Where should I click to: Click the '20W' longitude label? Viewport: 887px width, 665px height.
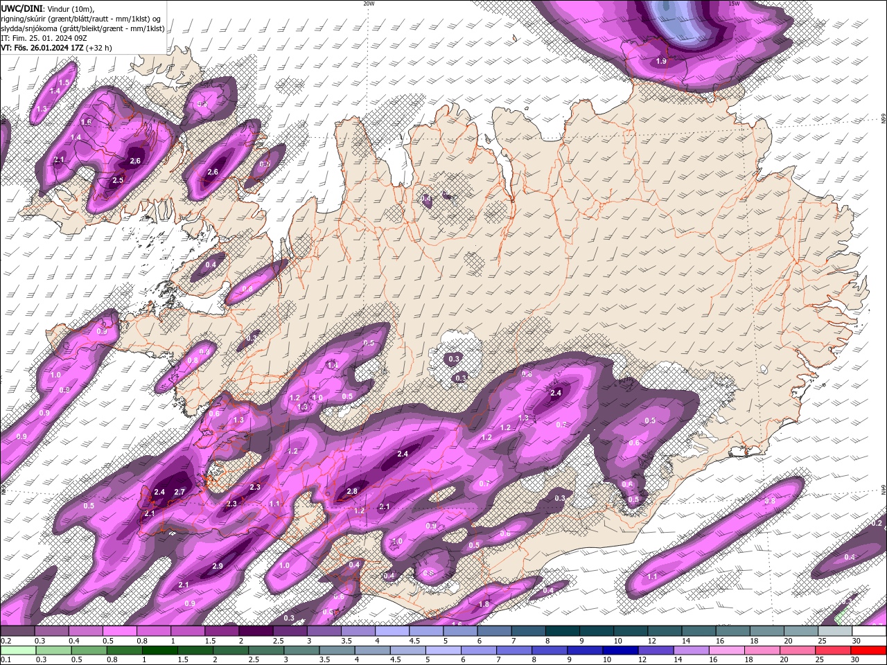(369, 3)
